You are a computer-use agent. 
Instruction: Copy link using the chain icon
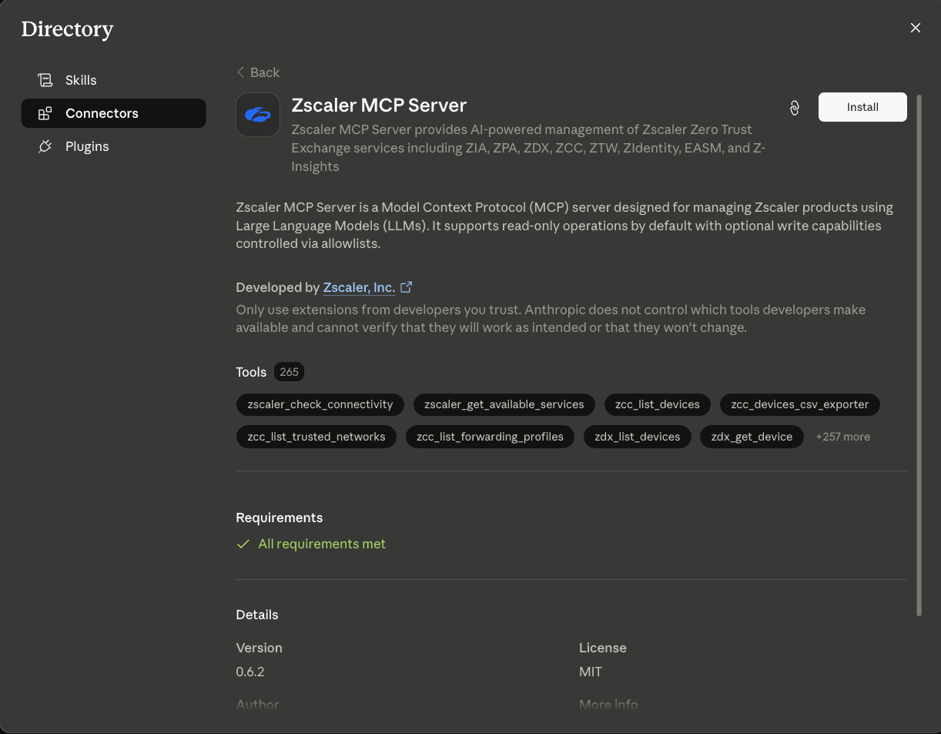click(x=795, y=108)
